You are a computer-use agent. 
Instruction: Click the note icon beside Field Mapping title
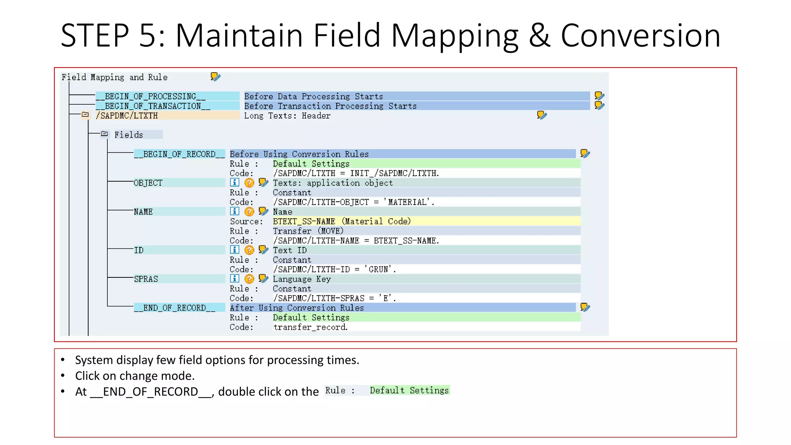click(x=216, y=76)
